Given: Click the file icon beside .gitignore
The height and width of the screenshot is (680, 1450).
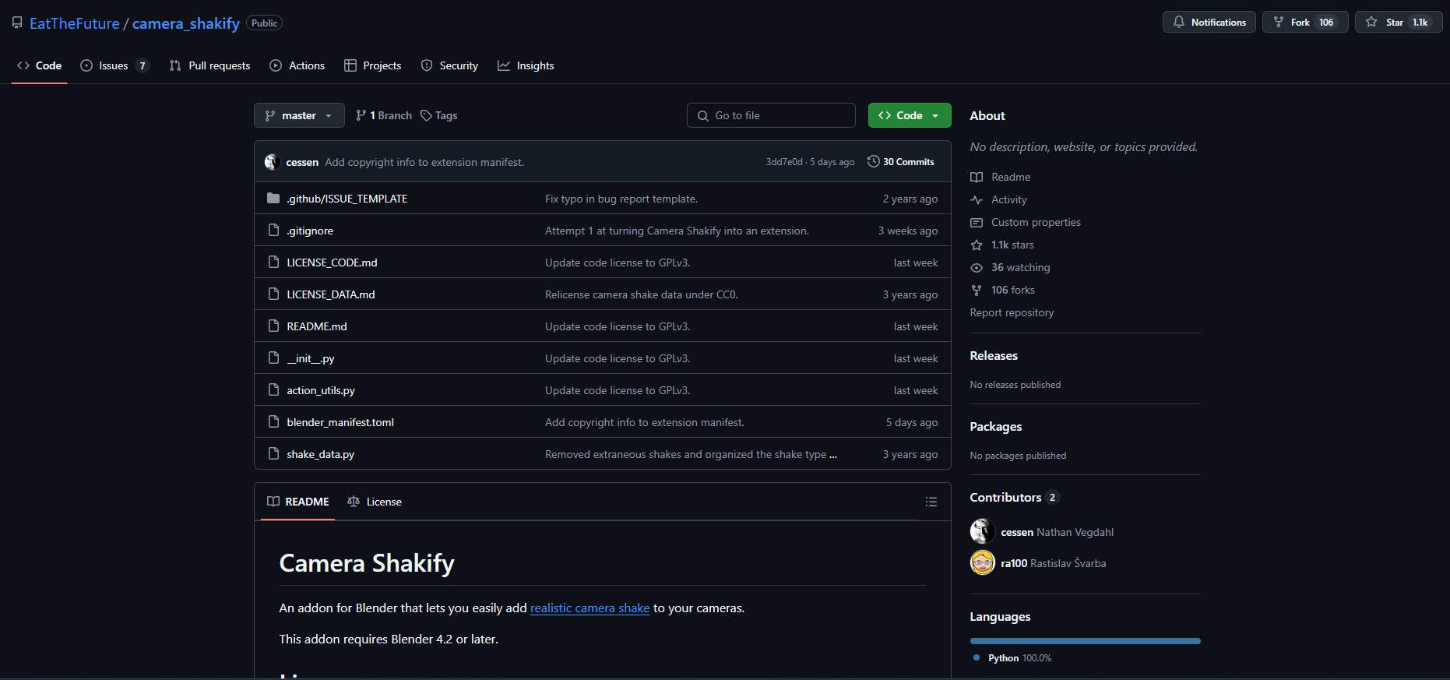Looking at the screenshot, I should click(273, 231).
